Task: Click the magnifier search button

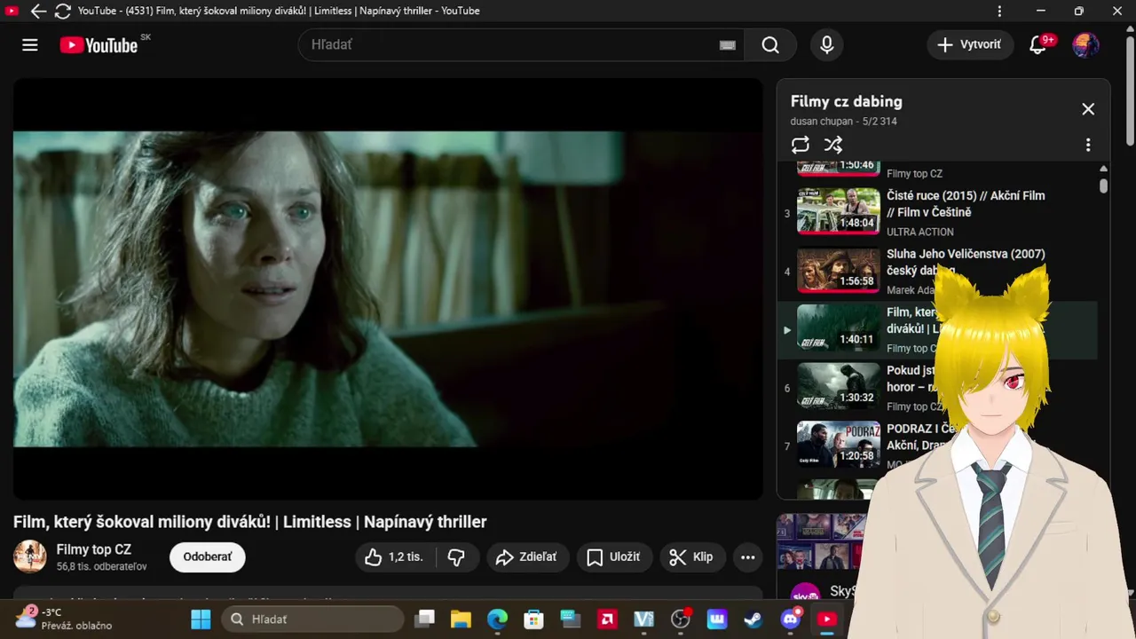Action: (770, 45)
